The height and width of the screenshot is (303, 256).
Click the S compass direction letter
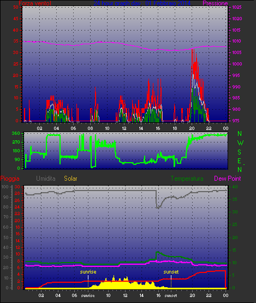(240, 152)
